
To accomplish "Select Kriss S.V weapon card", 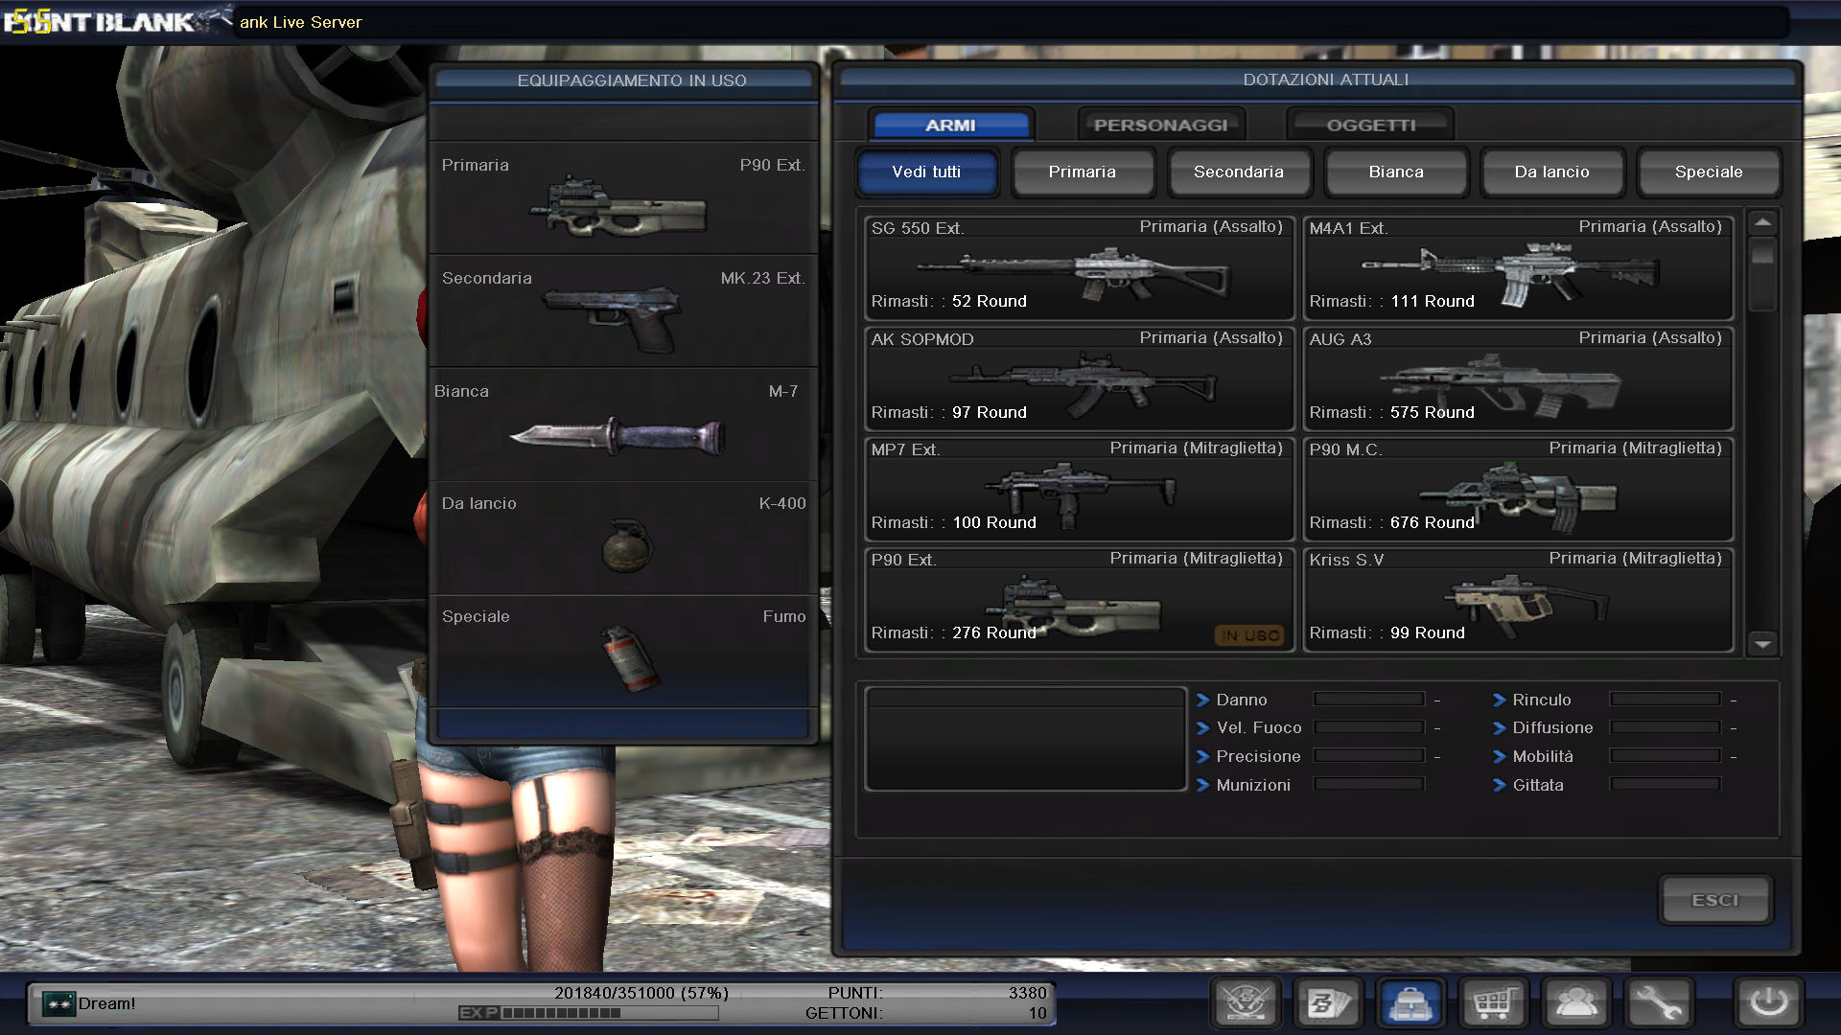I will click(x=1518, y=600).
